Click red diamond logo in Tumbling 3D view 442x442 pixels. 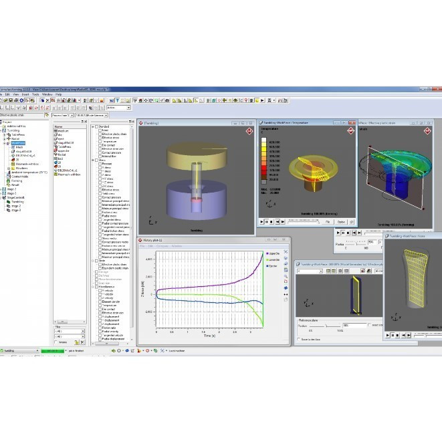tap(249, 131)
